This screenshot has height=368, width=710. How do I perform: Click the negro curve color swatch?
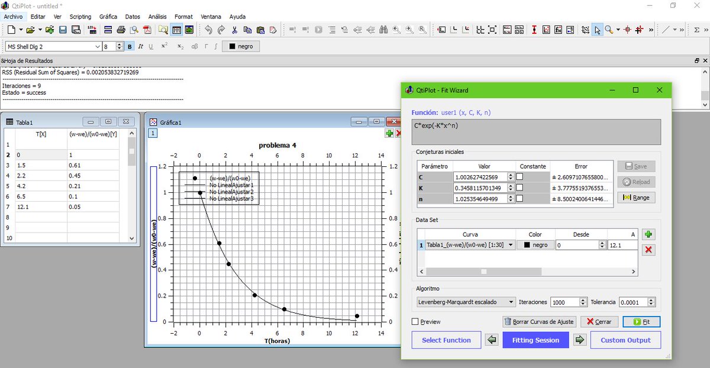click(x=535, y=245)
